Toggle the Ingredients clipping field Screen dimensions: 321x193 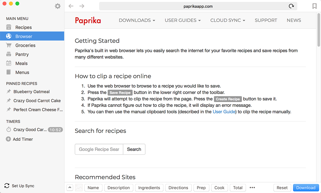coord(149,188)
